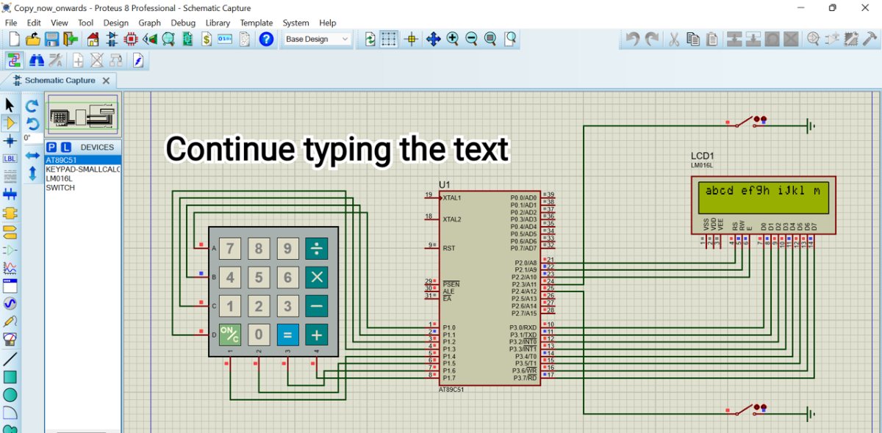Select the 2D Graphics Box tool

coord(10,377)
